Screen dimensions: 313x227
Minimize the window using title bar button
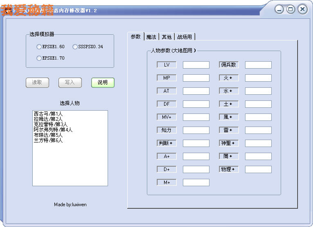pos(279,9)
